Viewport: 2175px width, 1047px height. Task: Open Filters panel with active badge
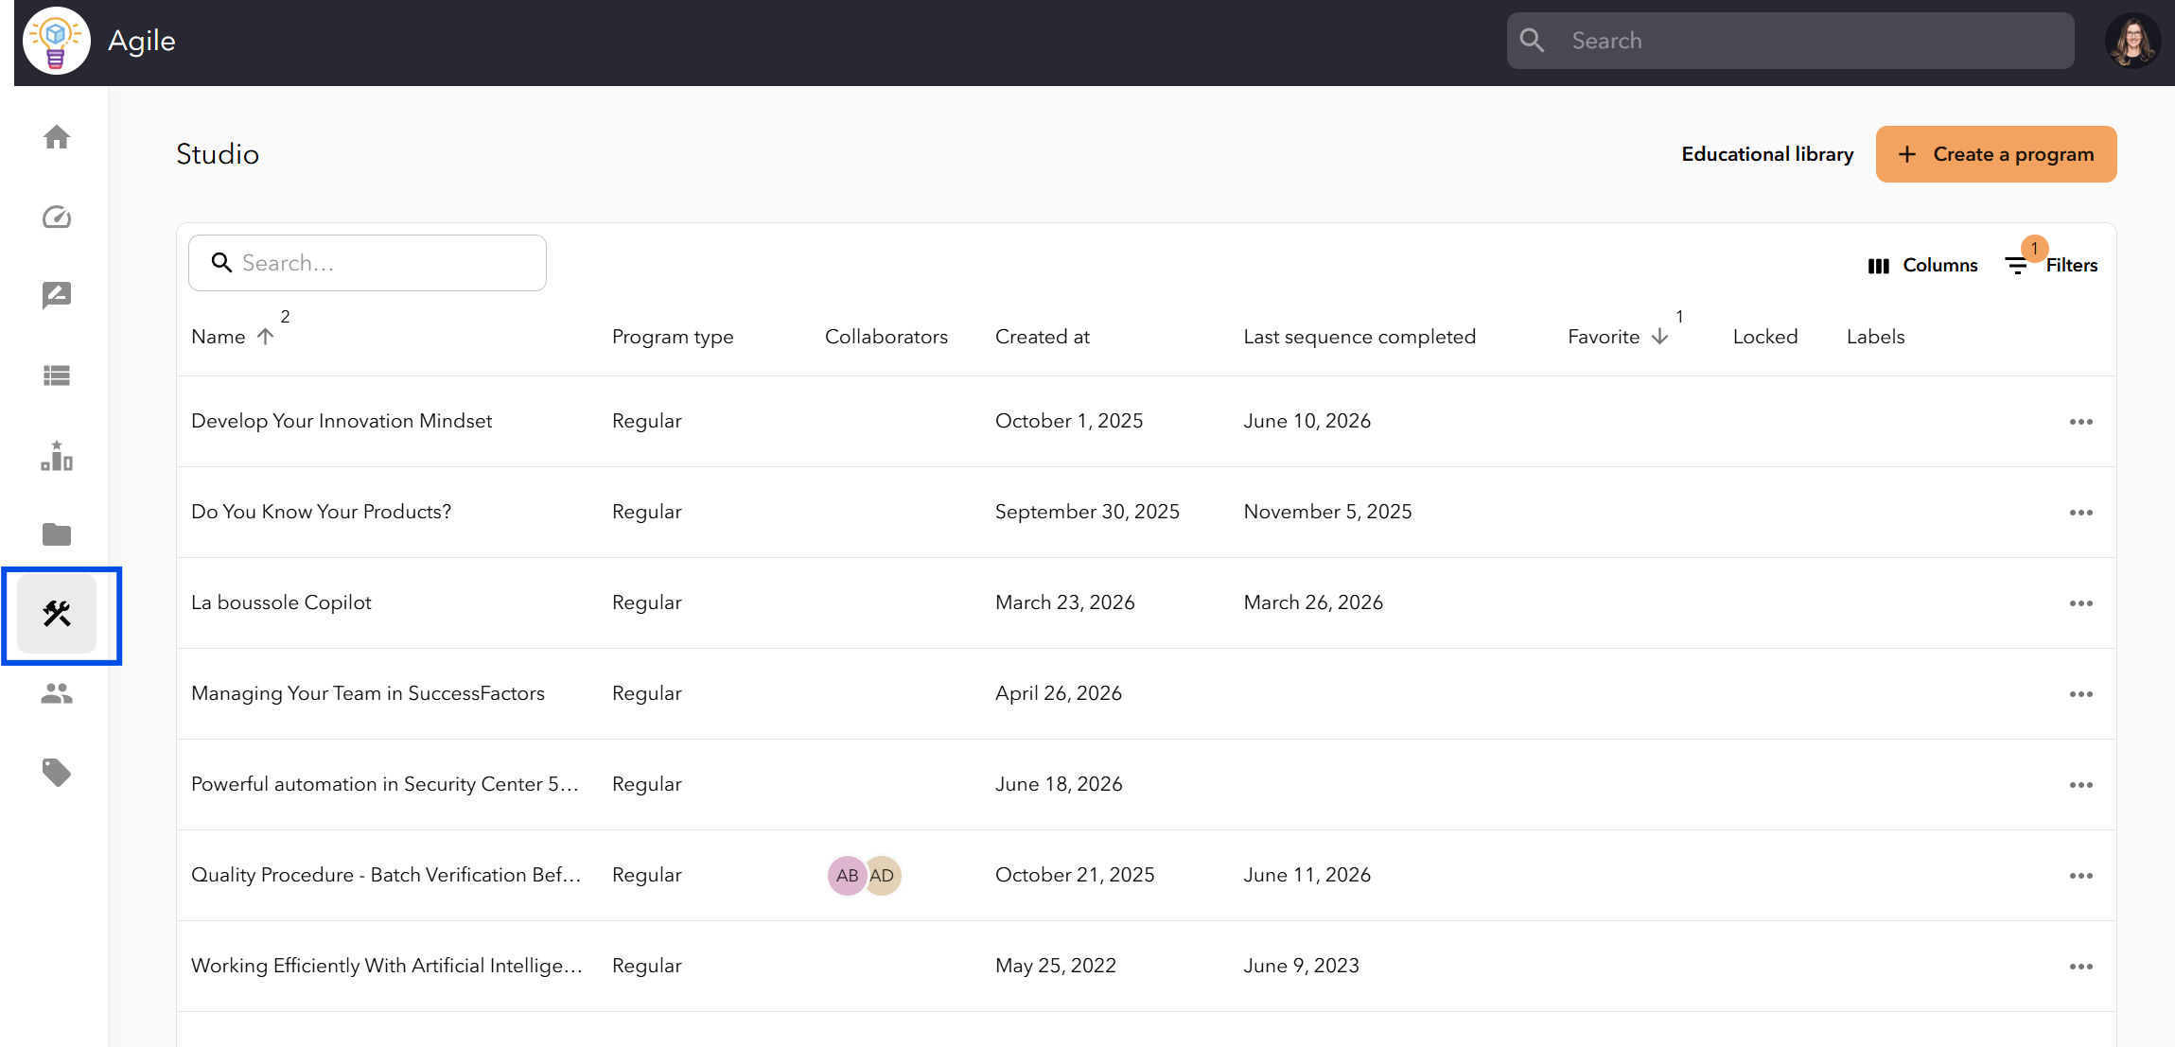2051,265
